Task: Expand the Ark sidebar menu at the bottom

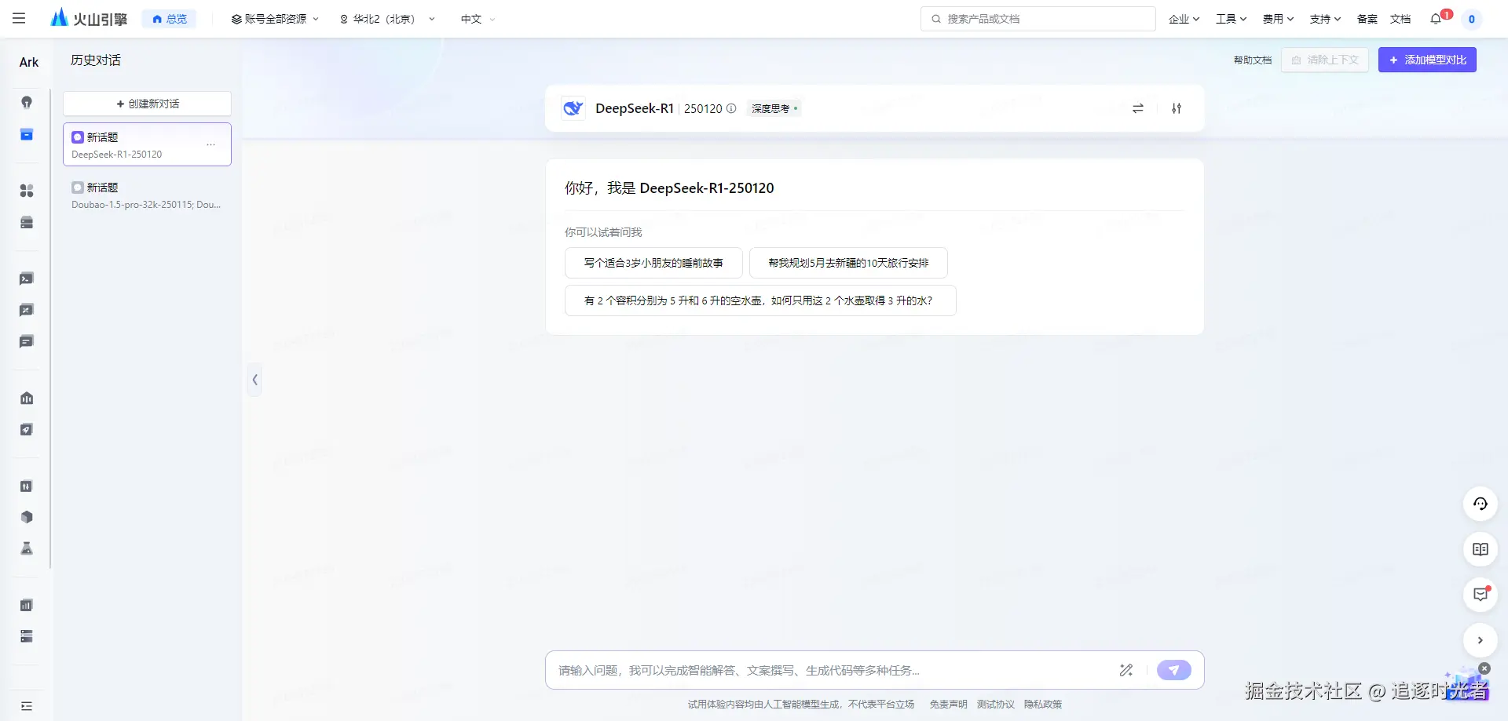Action: pos(27,706)
